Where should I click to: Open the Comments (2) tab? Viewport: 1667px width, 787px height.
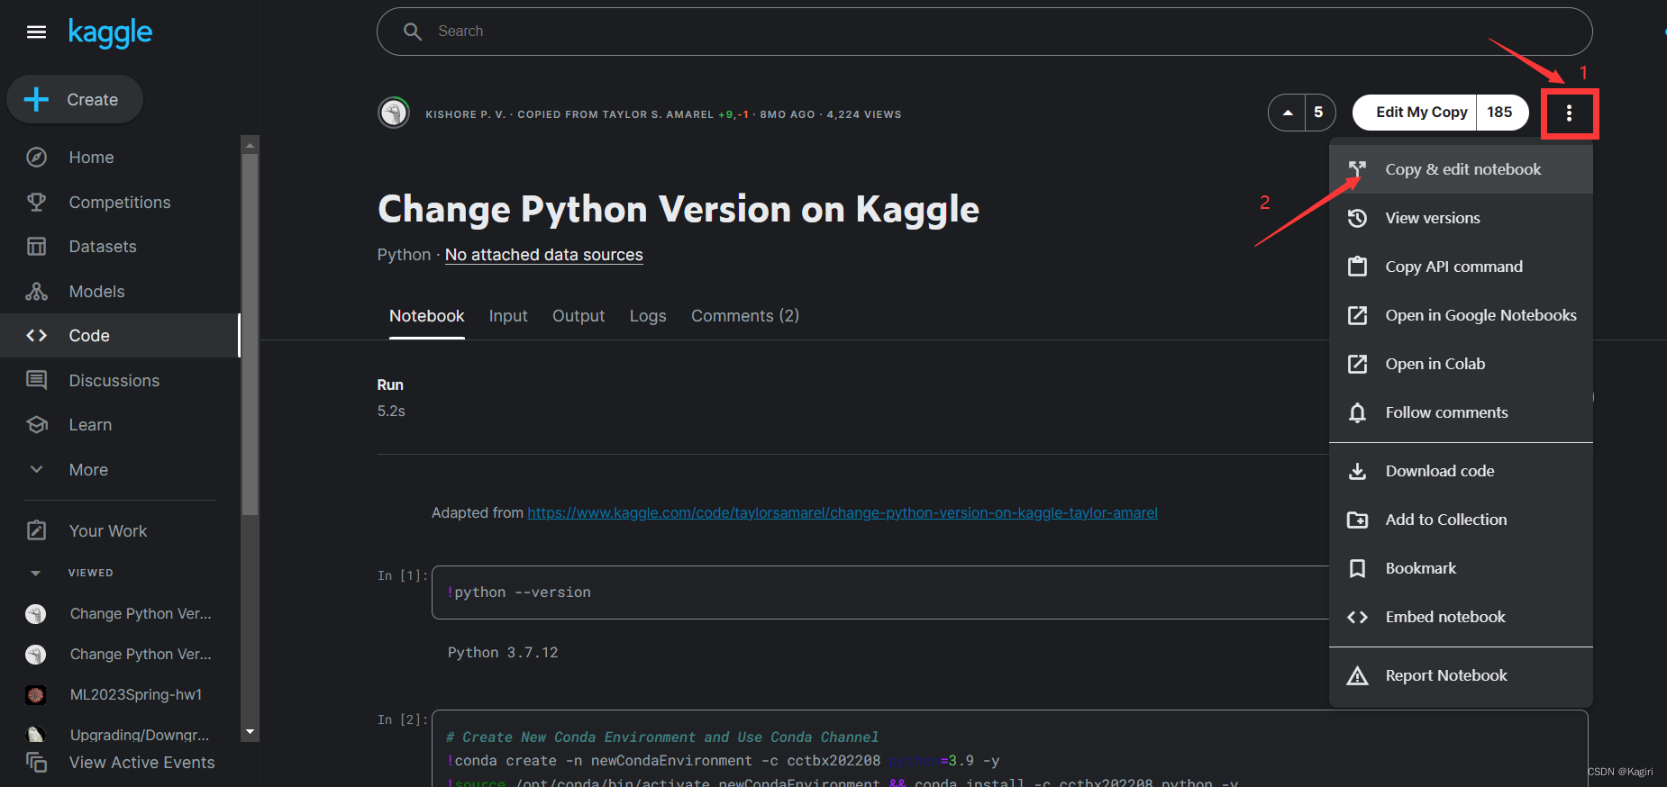(744, 316)
